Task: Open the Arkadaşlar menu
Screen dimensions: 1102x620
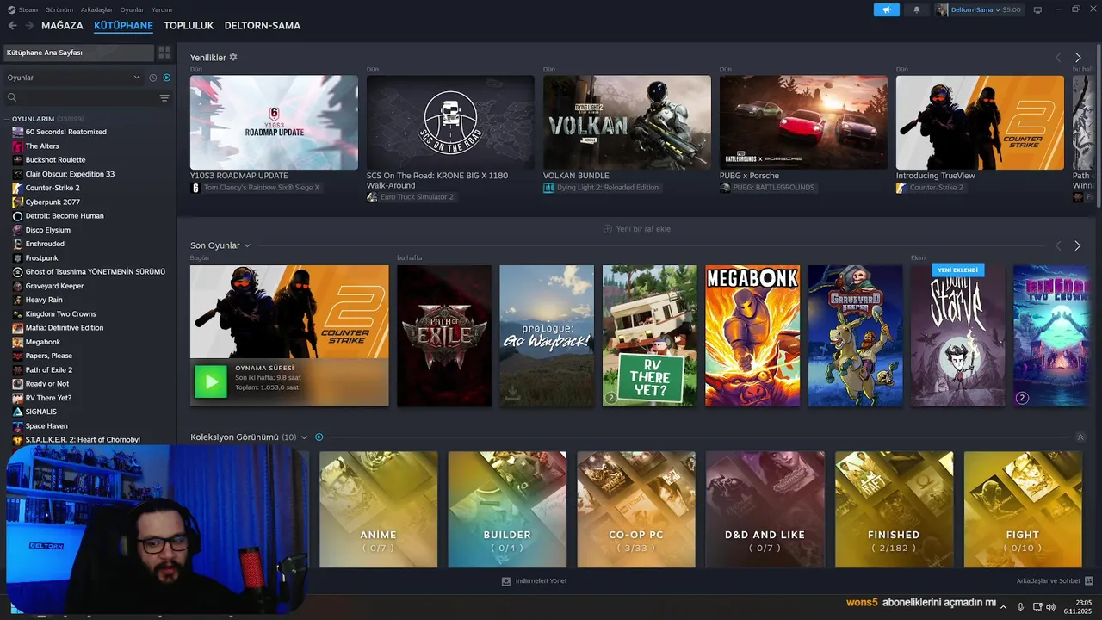Action: [96, 9]
